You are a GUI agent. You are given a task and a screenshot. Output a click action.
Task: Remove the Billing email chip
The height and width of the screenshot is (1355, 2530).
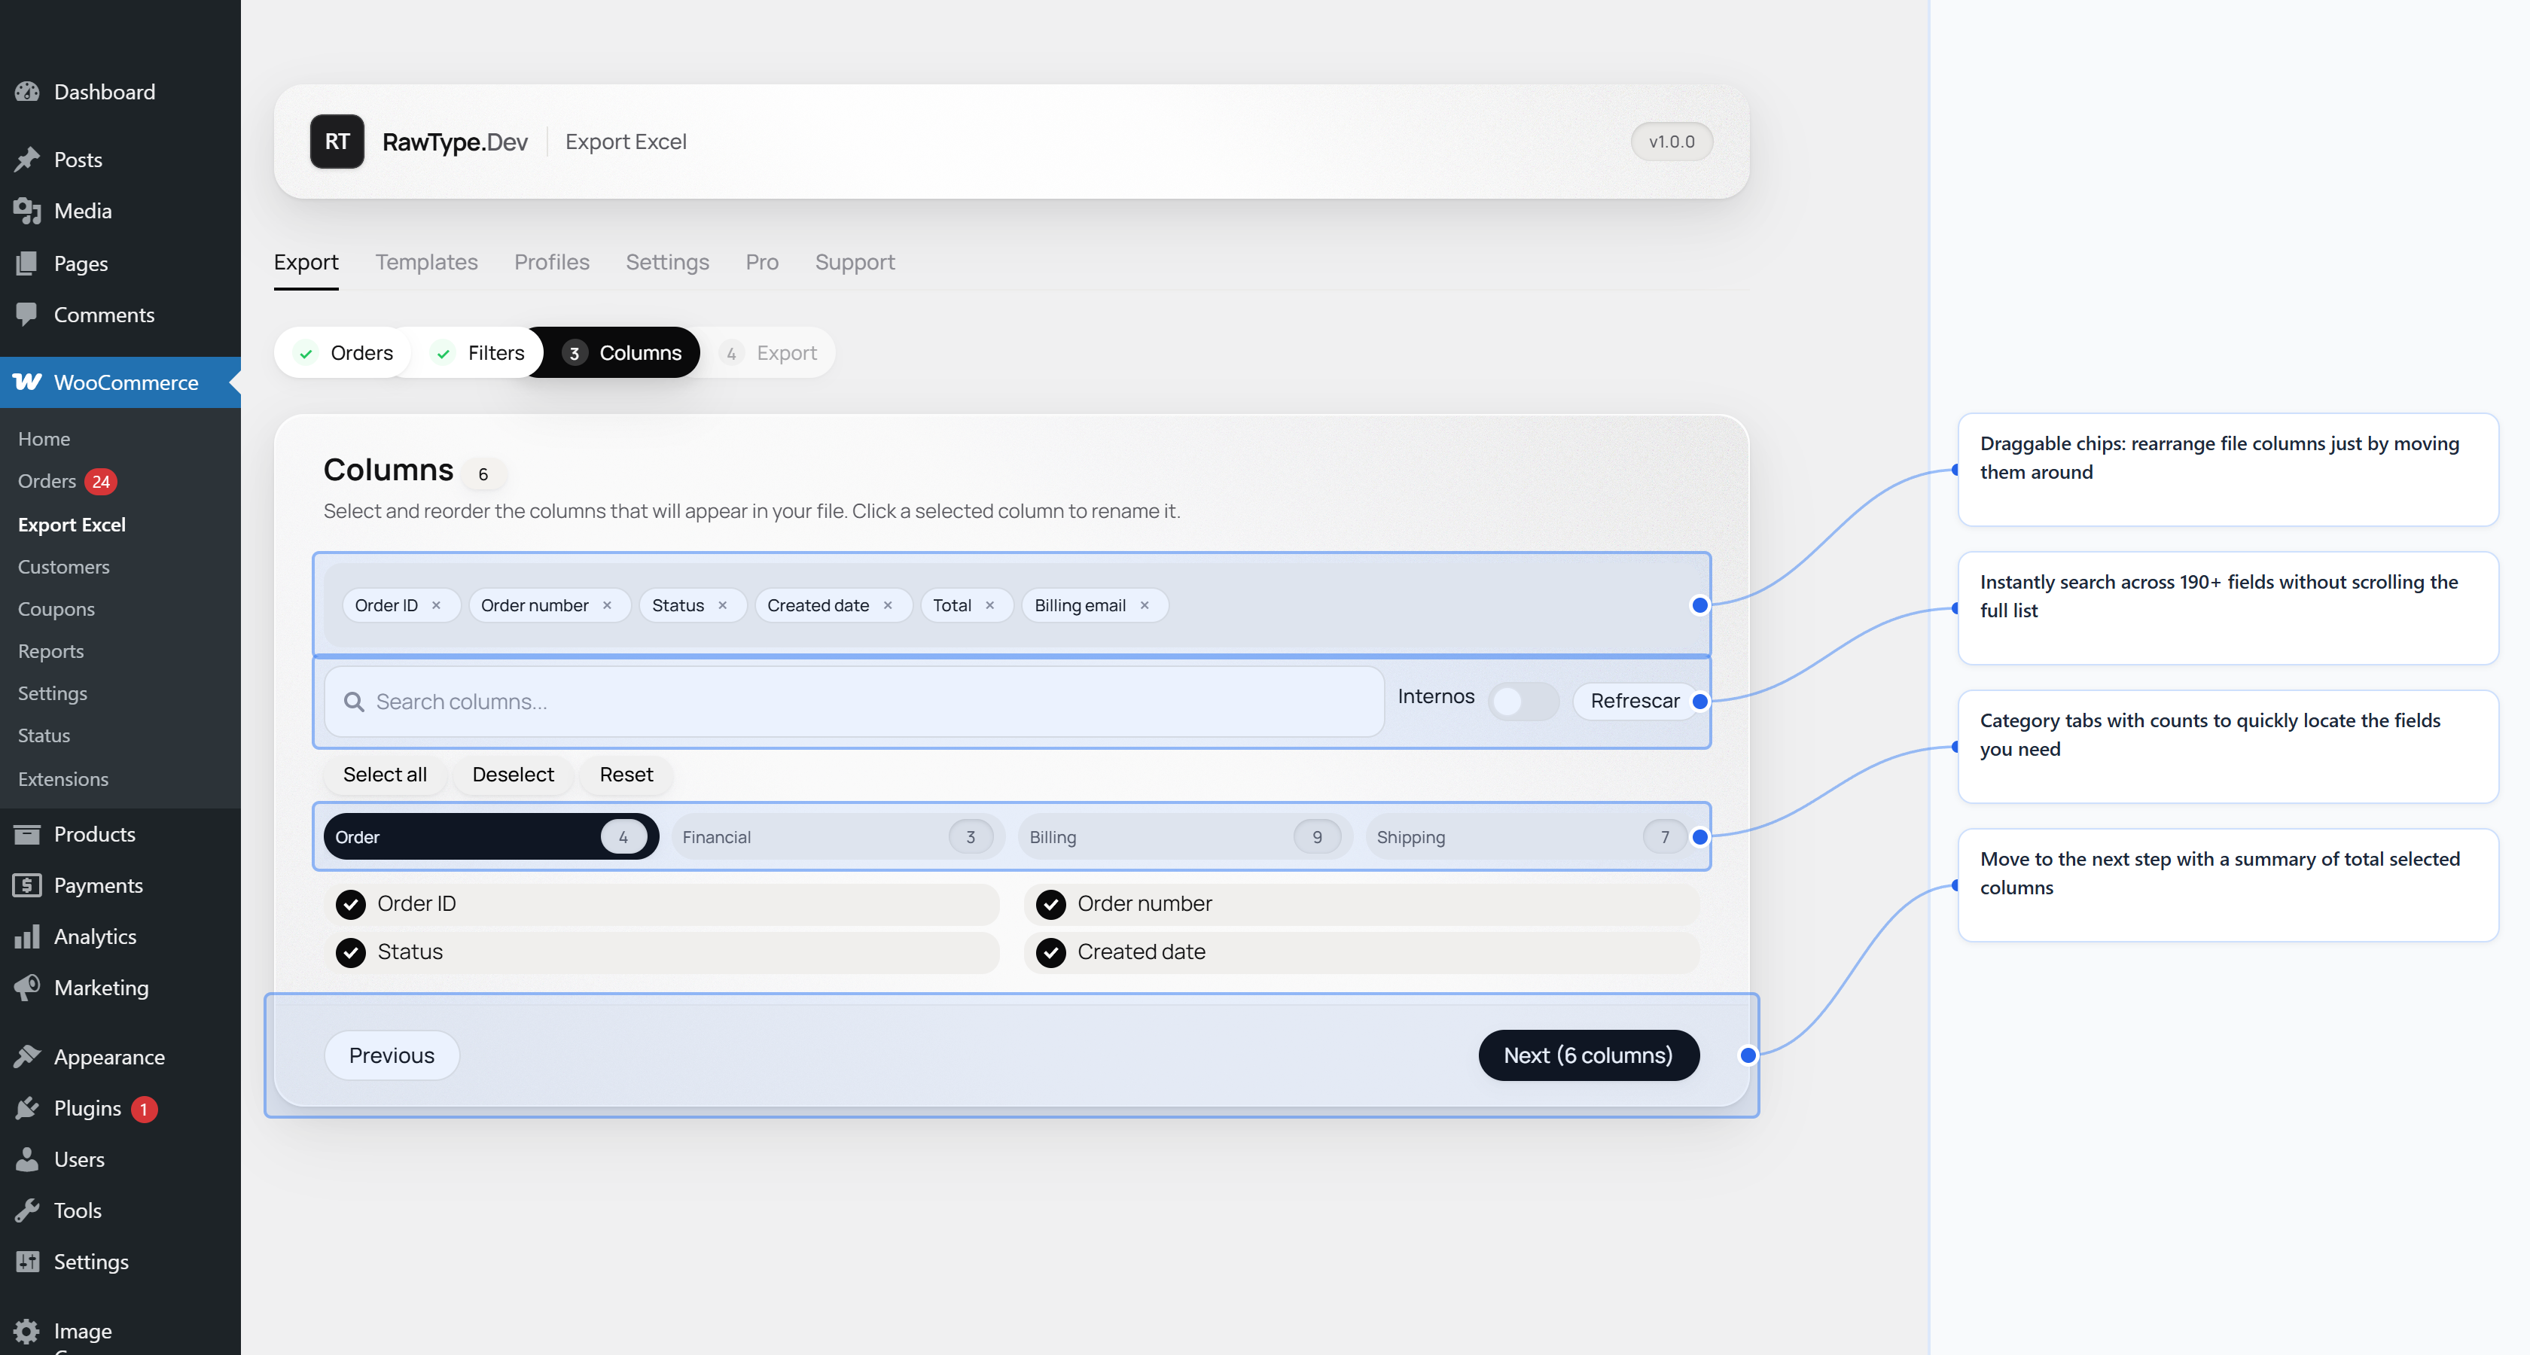click(1145, 604)
